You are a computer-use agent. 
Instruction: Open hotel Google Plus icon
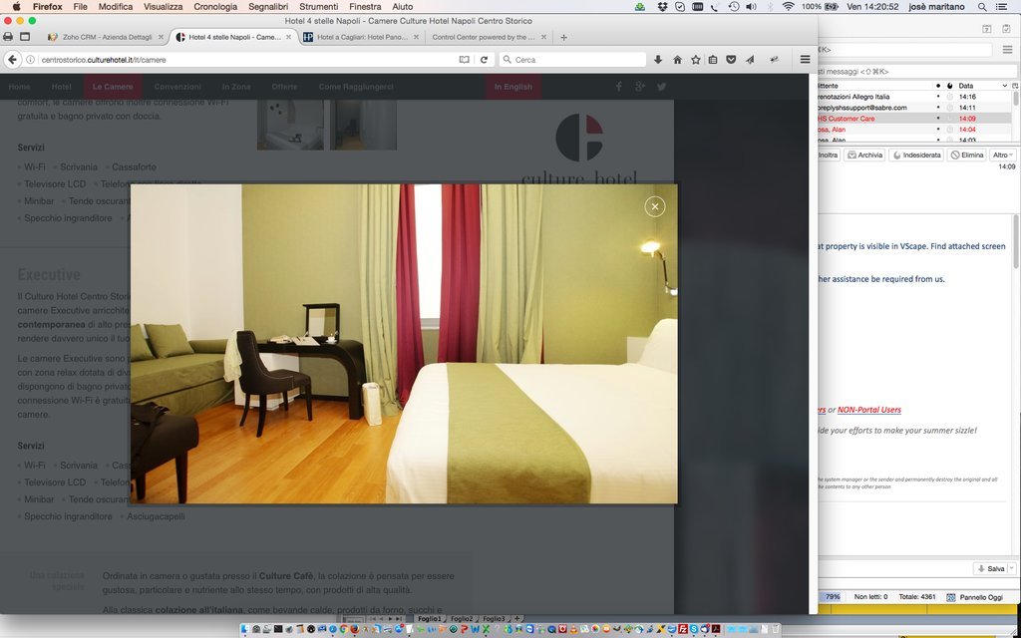click(x=640, y=87)
